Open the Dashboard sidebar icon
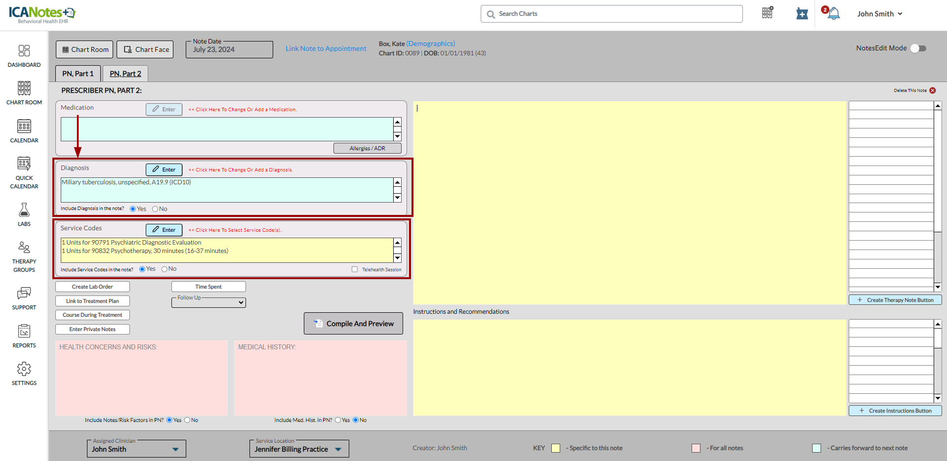Image resolution: width=947 pixels, height=461 pixels. [x=24, y=51]
